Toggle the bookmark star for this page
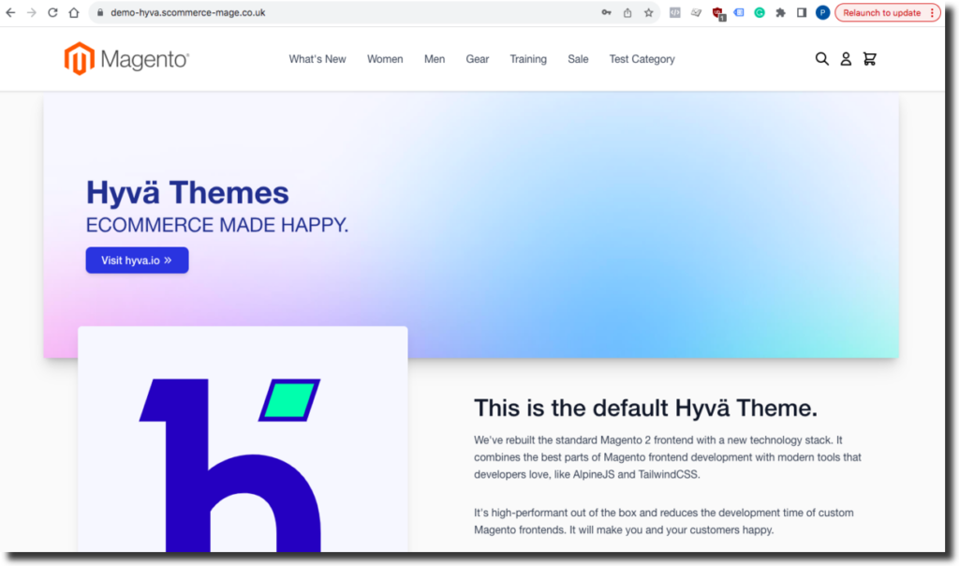Screen dimensions: 959x566 pos(647,13)
